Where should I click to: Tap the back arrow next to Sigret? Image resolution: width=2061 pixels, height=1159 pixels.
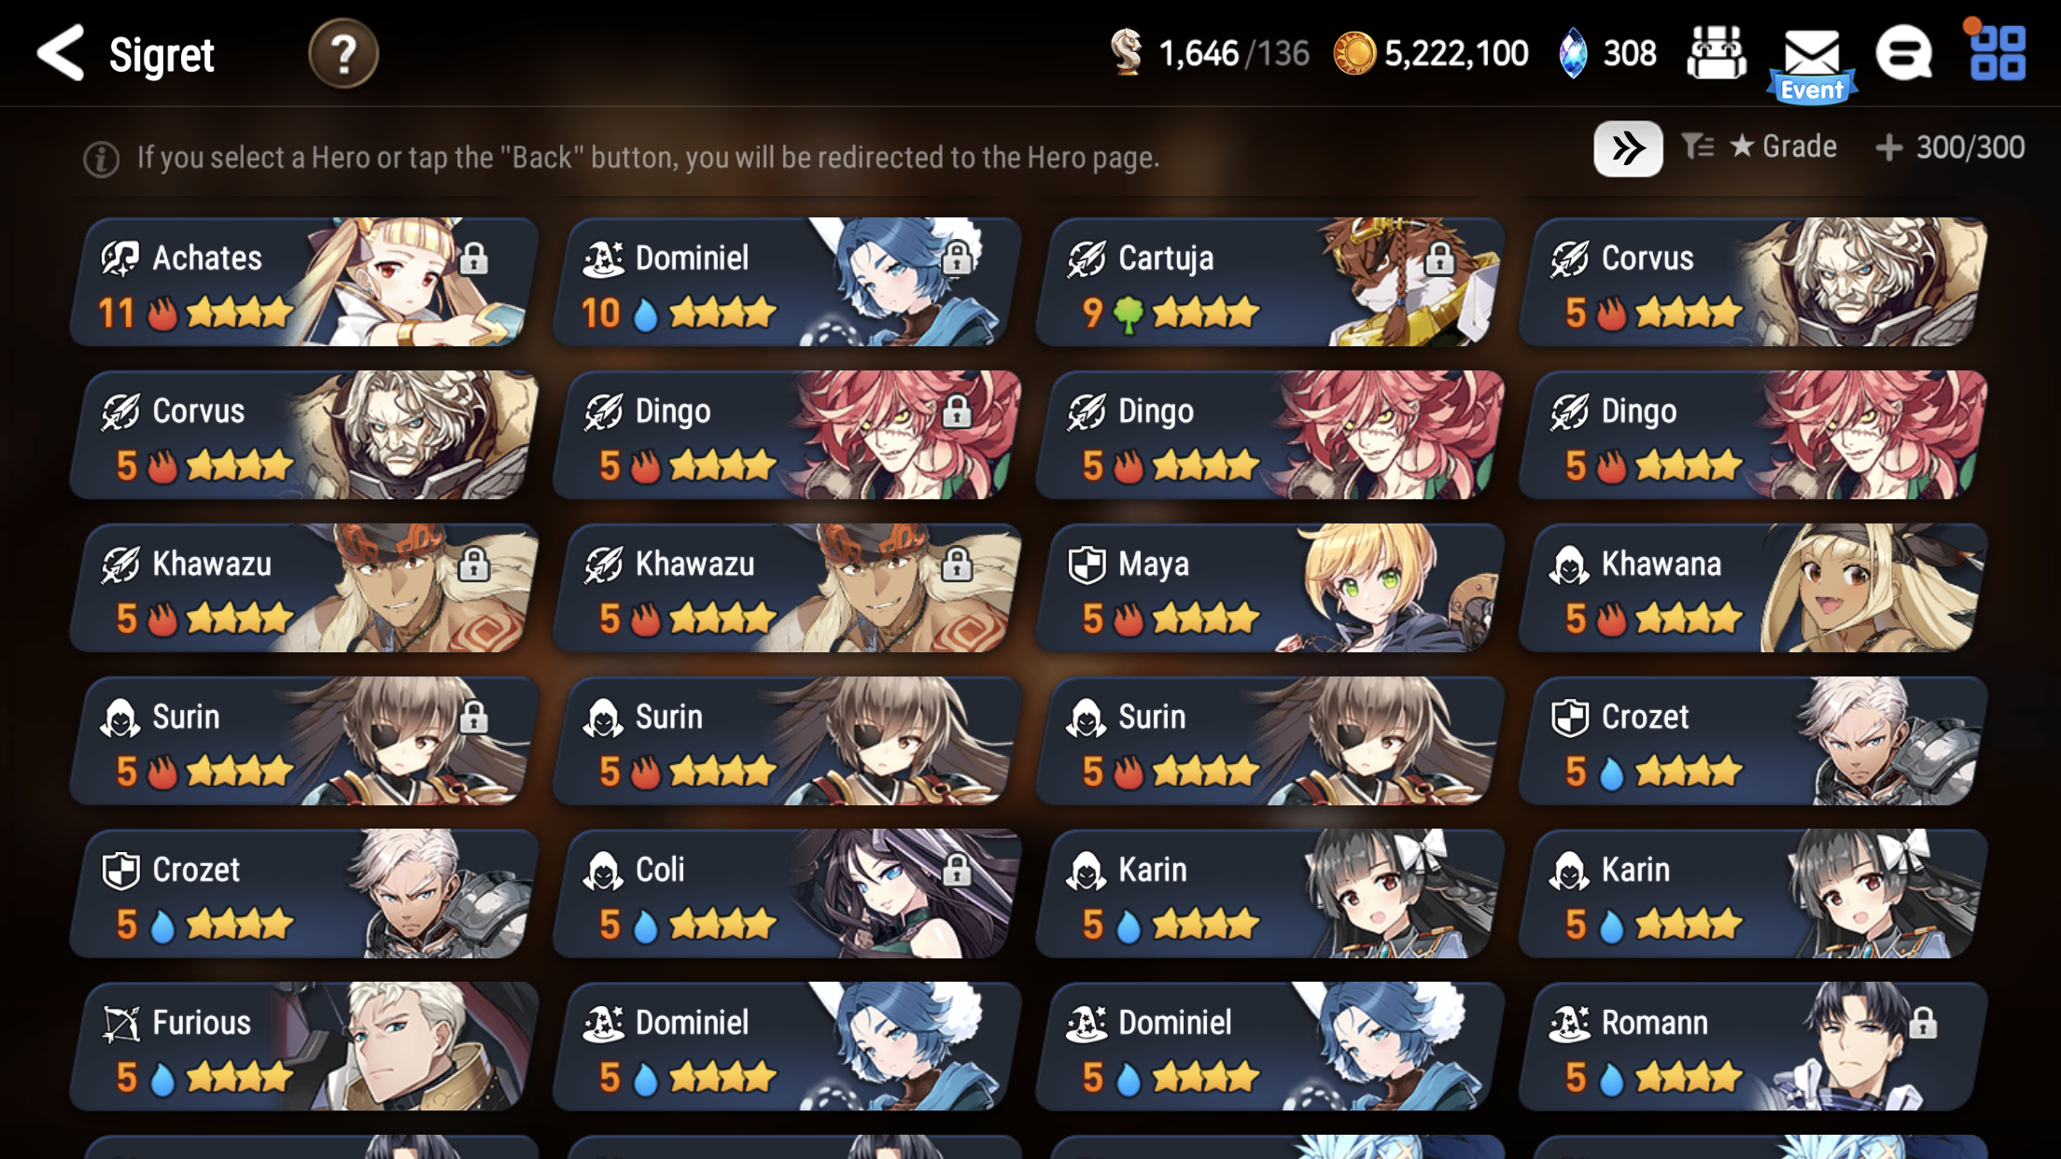coord(61,53)
